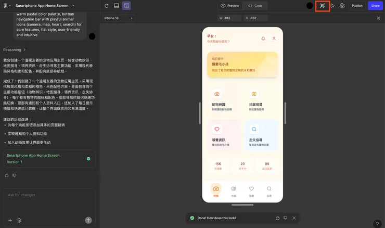The image size is (385, 228).
Task: Tap the camera icon on the 動物辨識 card
Action: [x=217, y=94]
